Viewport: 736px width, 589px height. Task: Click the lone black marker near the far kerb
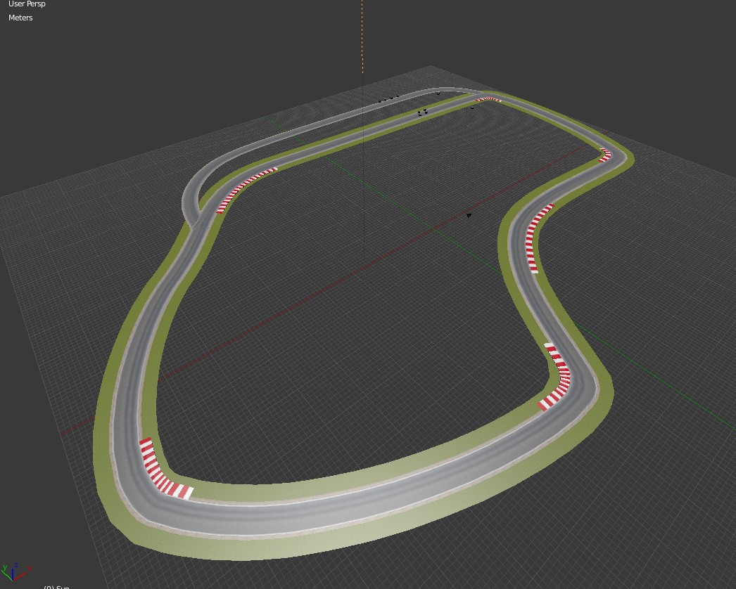(x=472, y=108)
